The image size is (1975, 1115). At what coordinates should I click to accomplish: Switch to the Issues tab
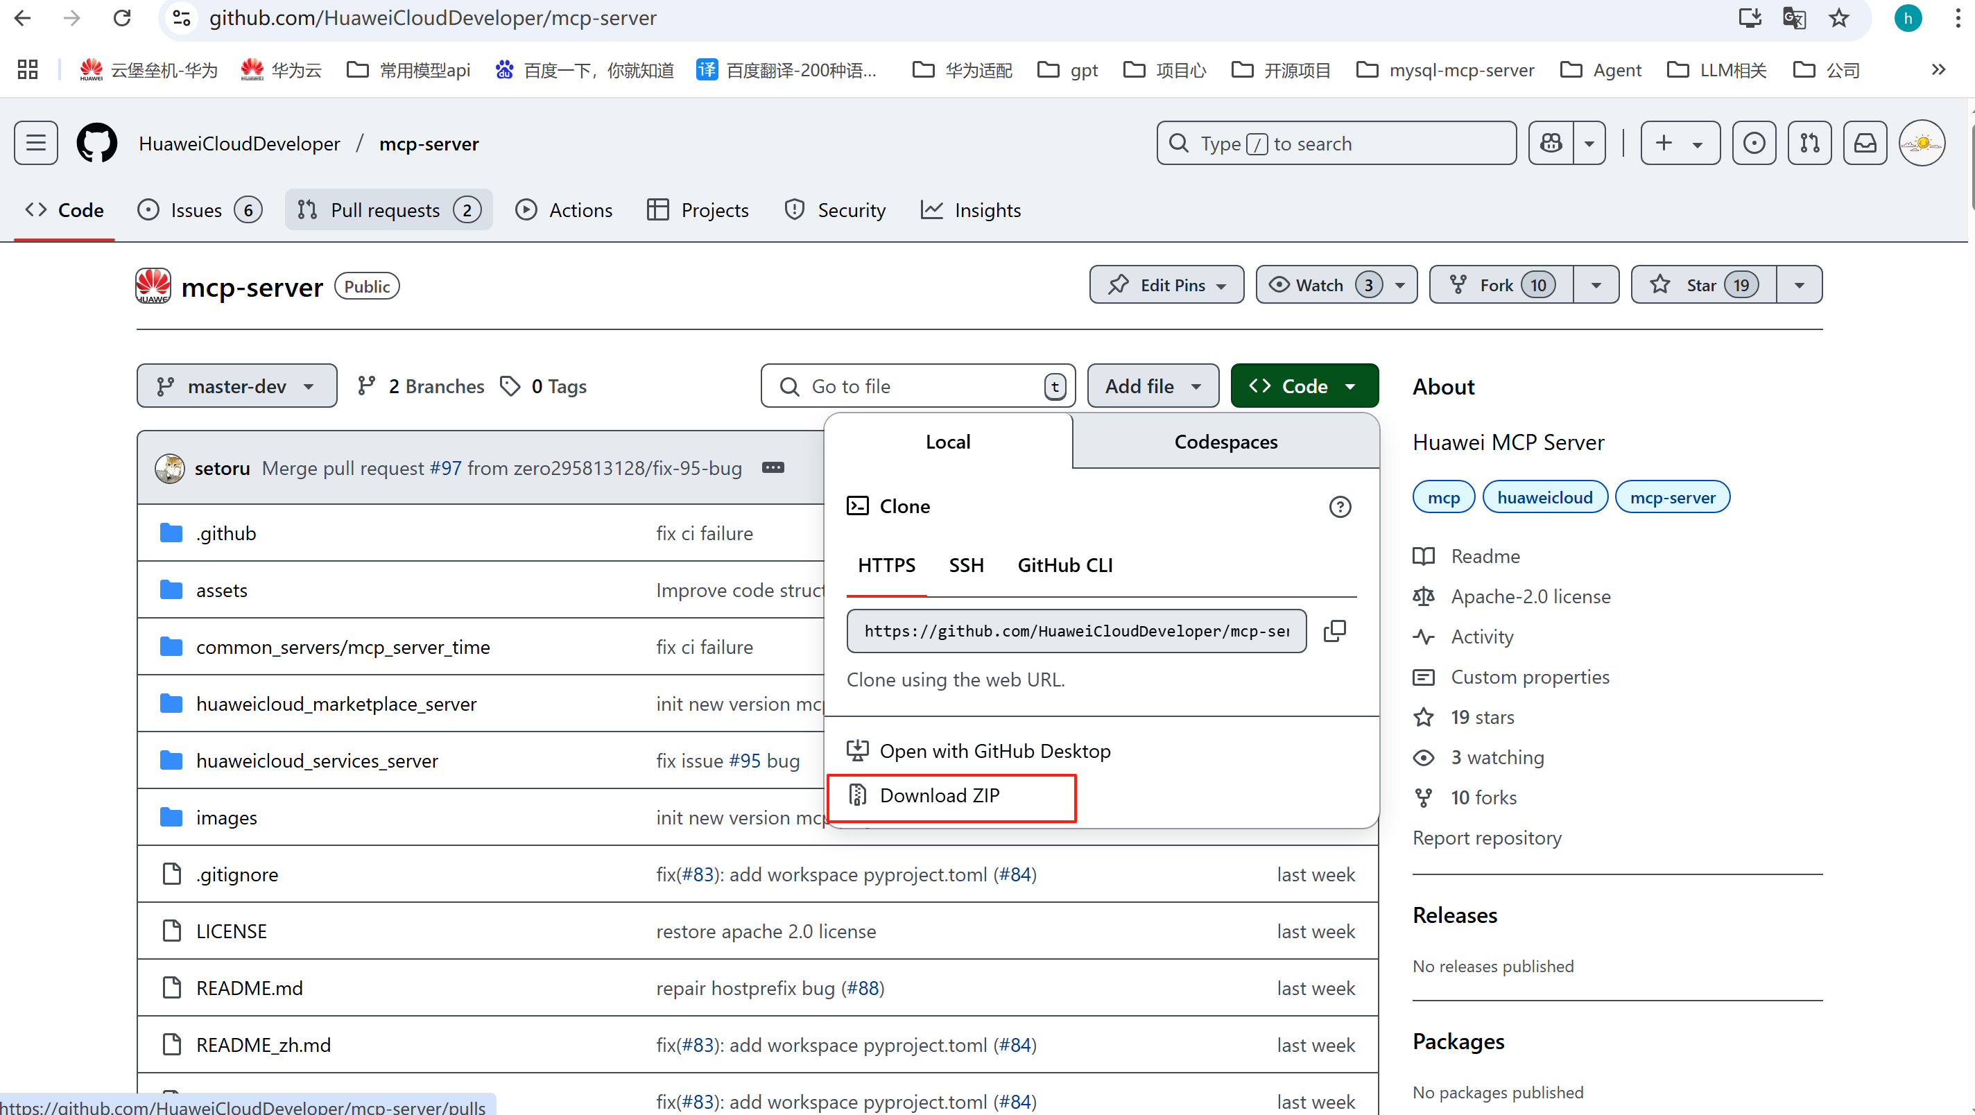pos(199,210)
